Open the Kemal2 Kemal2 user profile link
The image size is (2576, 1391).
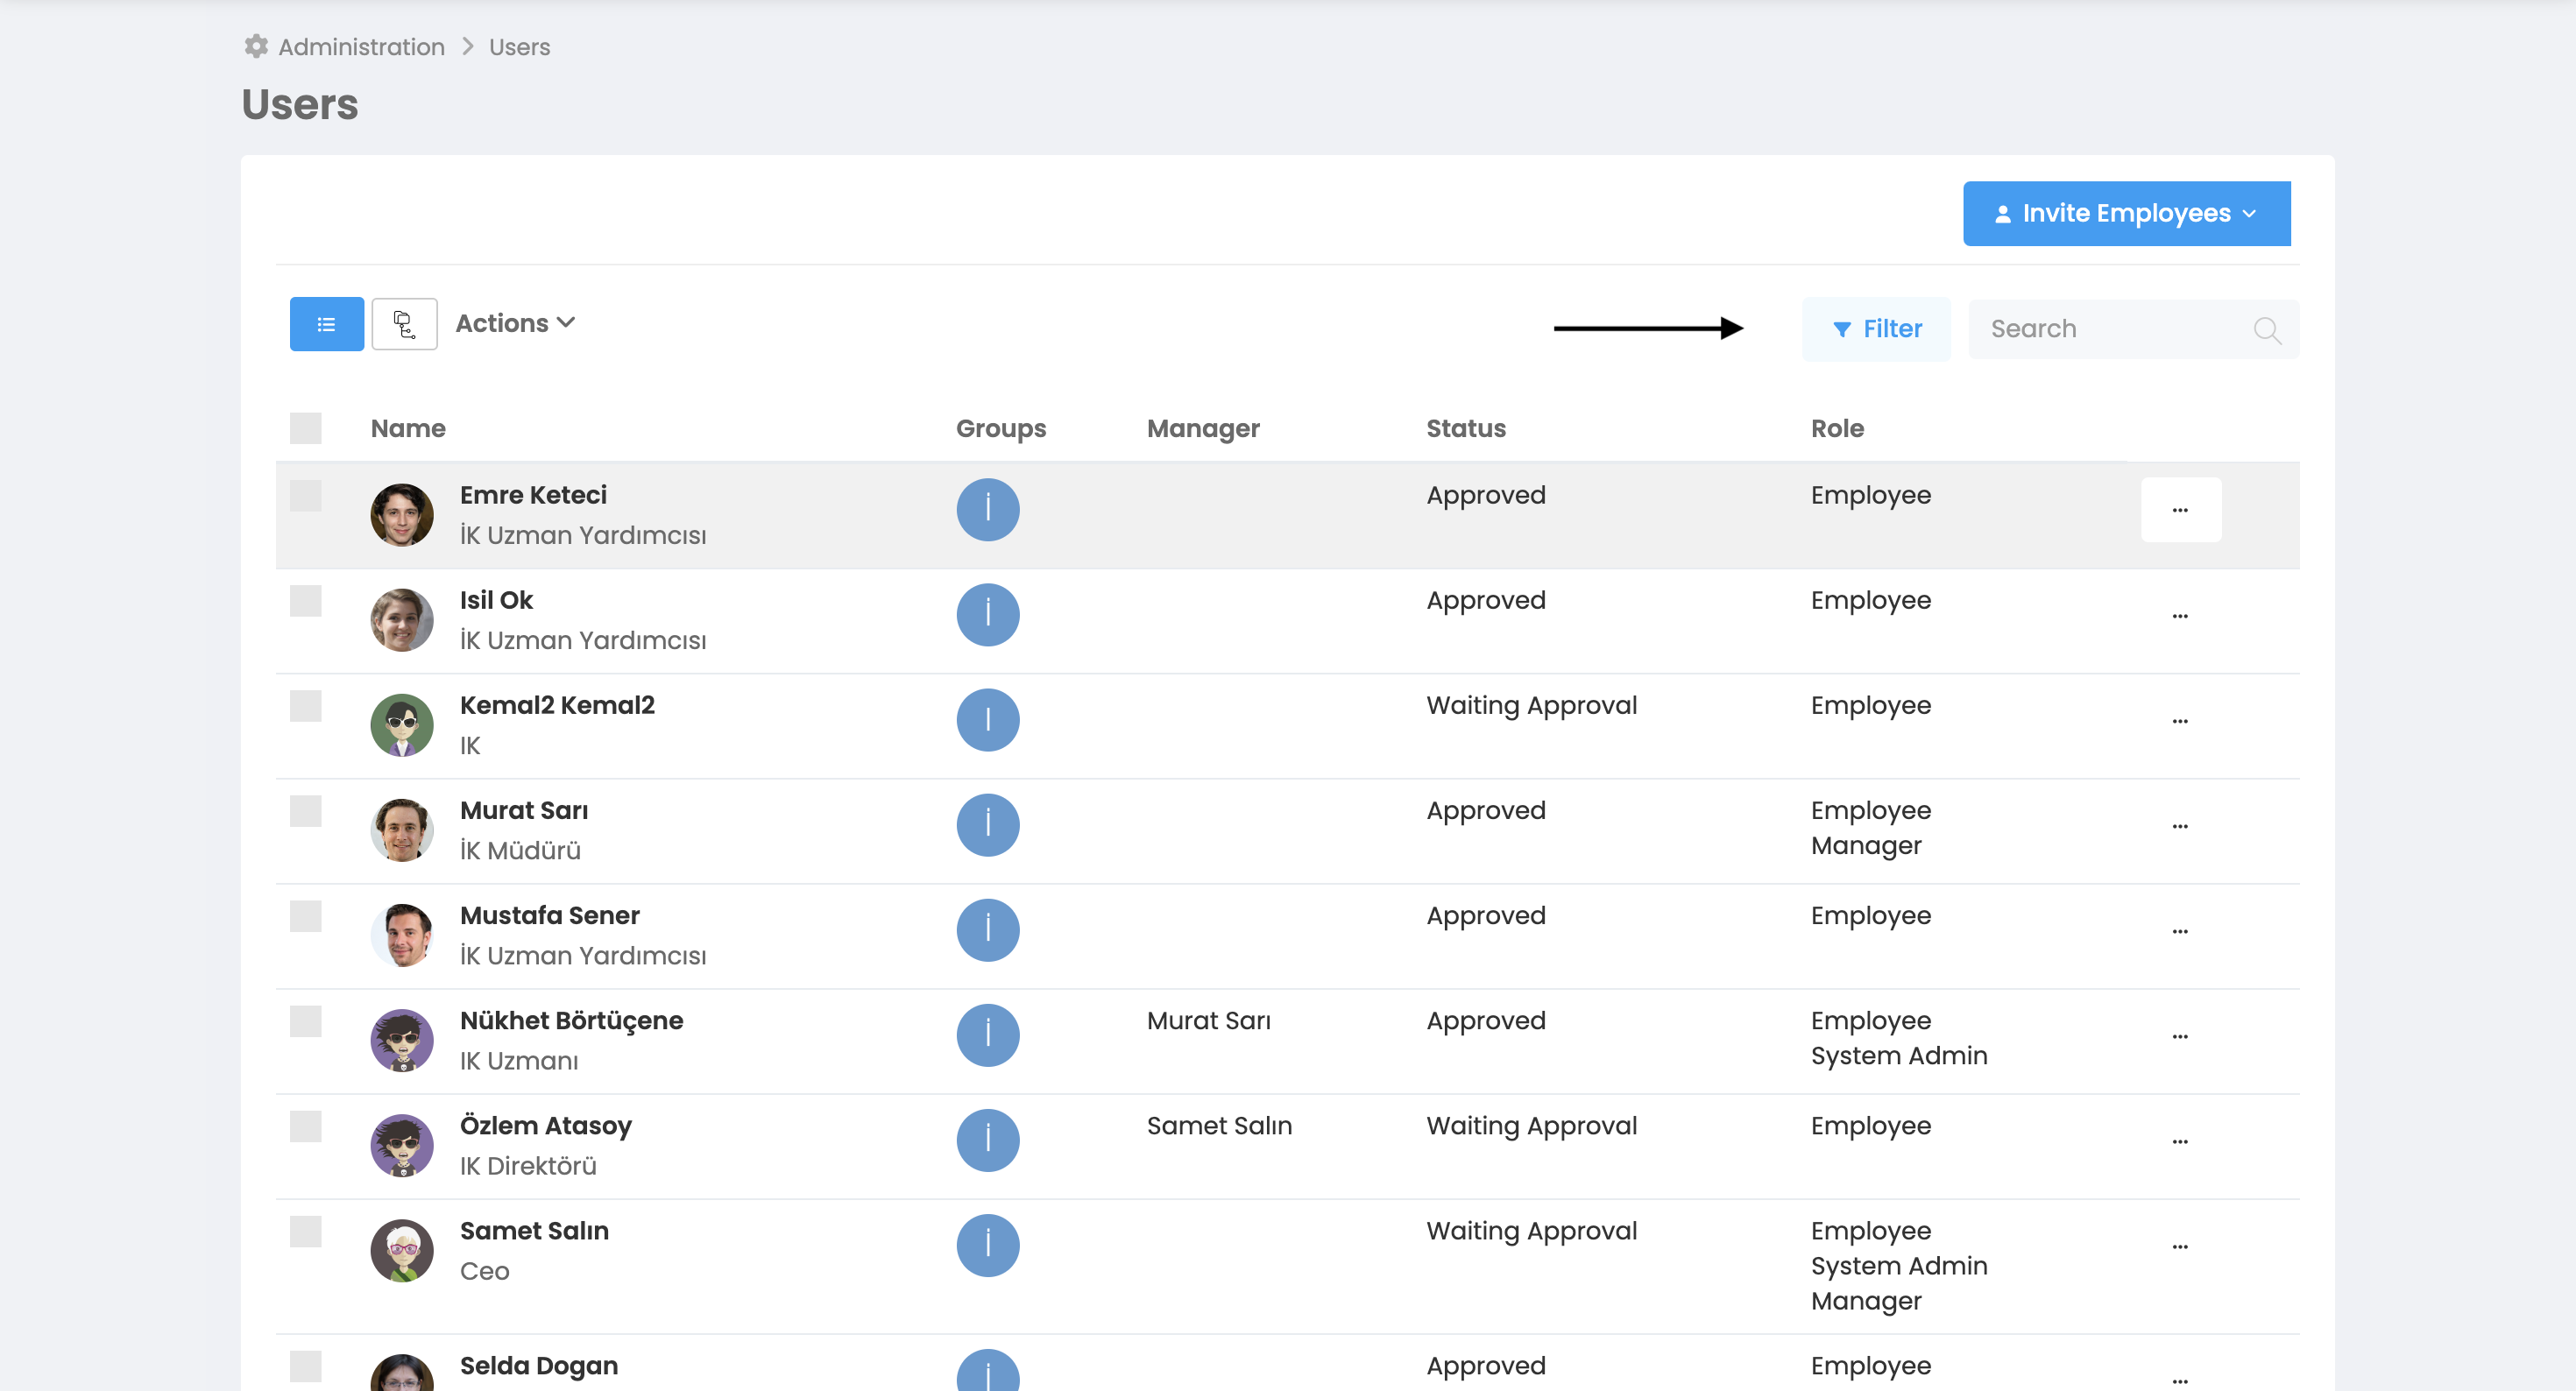(557, 705)
